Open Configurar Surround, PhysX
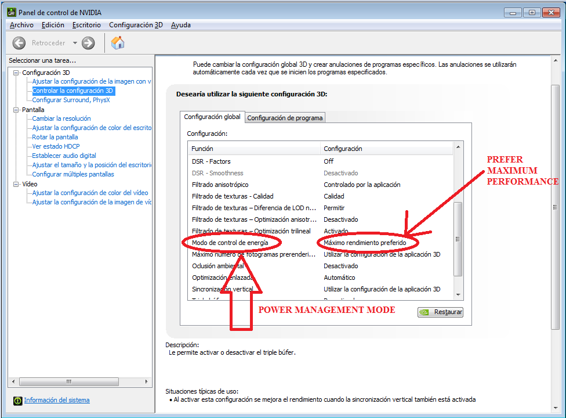This screenshot has width=566, height=418. (71, 100)
